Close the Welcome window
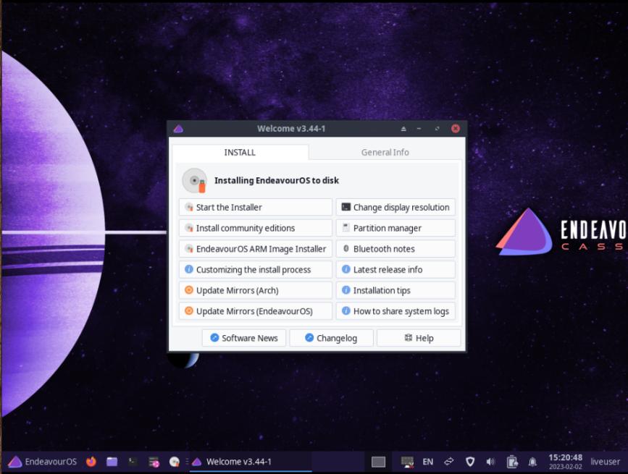This screenshot has width=628, height=474. pyautogui.click(x=456, y=128)
